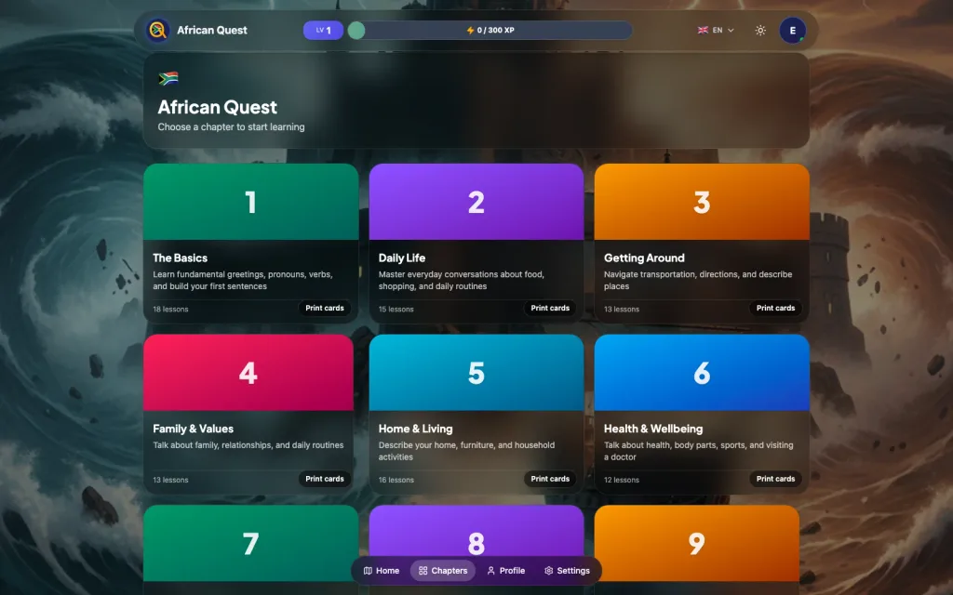Open chapter 5 teal banner

(x=476, y=372)
